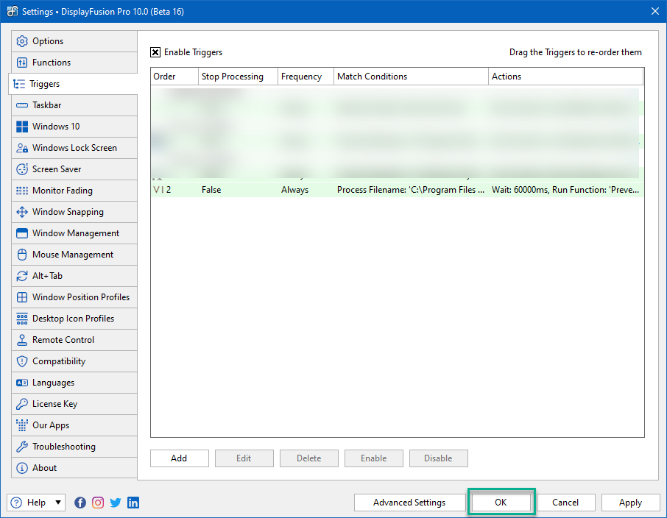This screenshot has height=518, width=667.
Task: Click the Windows Lock Screen icon
Action: pyautogui.click(x=21, y=148)
